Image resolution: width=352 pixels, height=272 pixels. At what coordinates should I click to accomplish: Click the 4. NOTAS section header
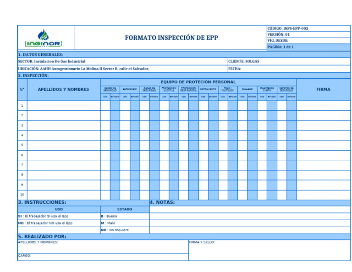pos(250,202)
